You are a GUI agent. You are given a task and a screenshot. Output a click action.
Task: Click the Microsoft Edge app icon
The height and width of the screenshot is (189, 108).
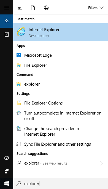(x=19, y=55)
